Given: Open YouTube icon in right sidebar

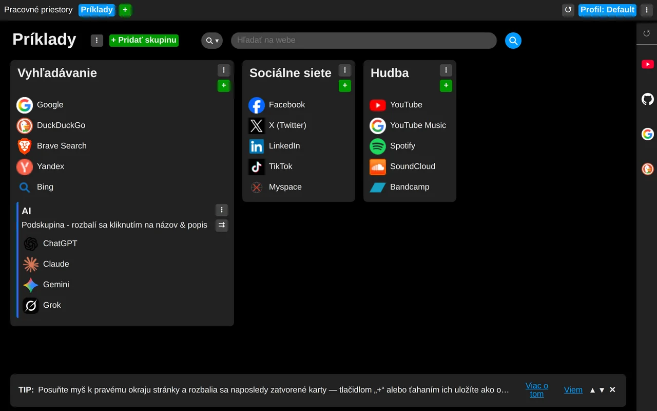Looking at the screenshot, I should [x=648, y=64].
